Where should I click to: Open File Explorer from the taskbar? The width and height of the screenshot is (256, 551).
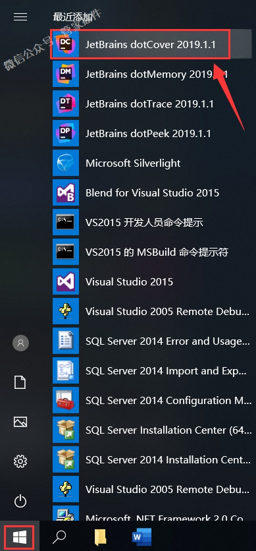(x=101, y=537)
